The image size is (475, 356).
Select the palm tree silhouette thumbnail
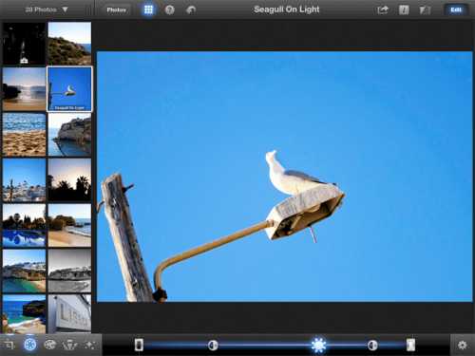(x=69, y=180)
